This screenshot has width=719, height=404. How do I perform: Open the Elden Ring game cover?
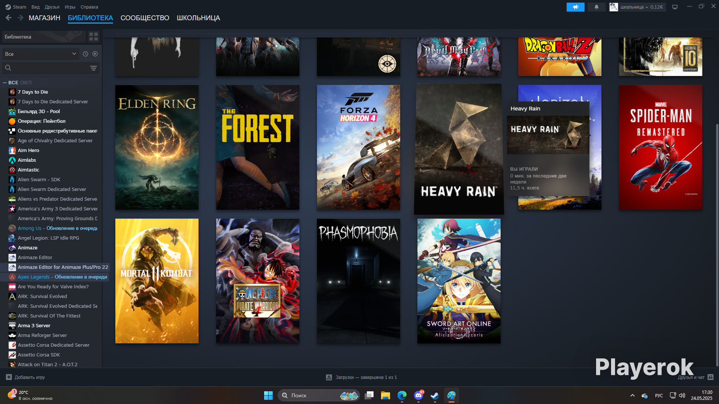pos(157,147)
